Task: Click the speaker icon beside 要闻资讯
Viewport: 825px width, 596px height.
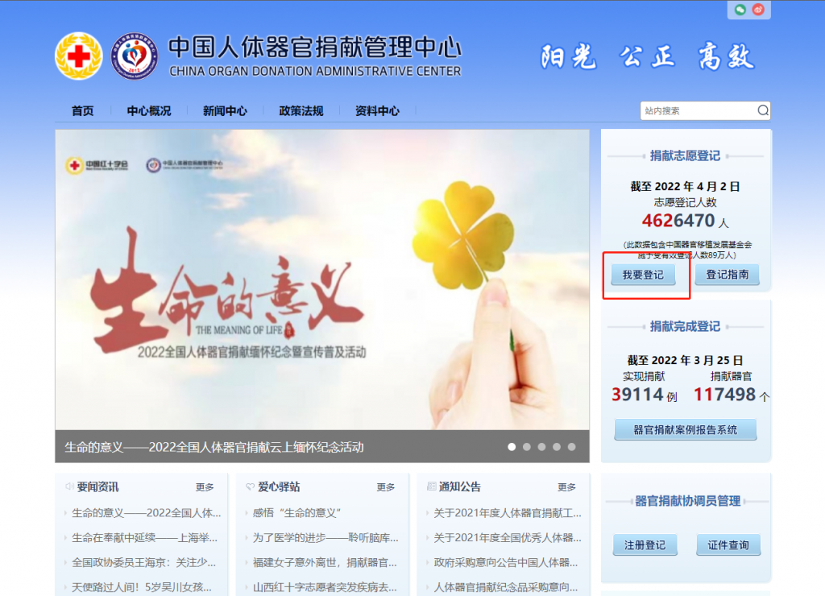Action: [69, 486]
